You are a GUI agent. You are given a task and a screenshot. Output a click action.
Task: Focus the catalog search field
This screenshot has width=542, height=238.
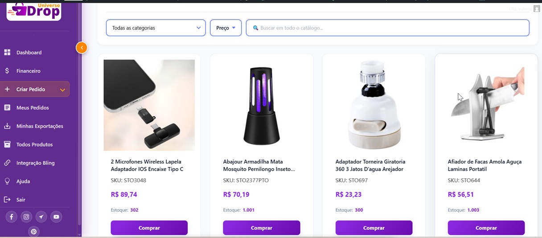[388, 28]
